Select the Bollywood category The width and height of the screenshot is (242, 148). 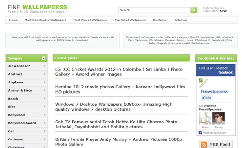pyautogui.click(x=16, y=115)
